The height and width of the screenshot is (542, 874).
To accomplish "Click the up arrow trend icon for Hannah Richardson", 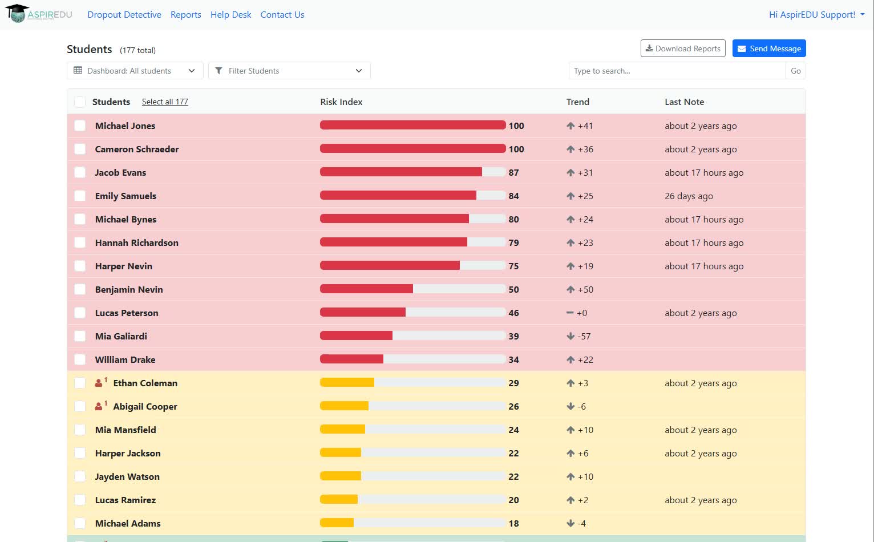I will pos(570,242).
